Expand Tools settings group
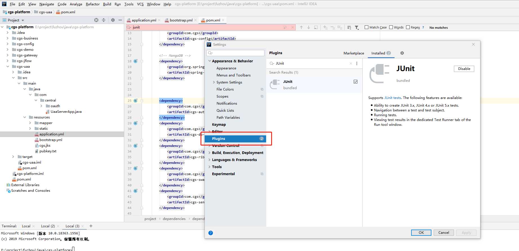The height and width of the screenshot is (251, 519). [210, 167]
